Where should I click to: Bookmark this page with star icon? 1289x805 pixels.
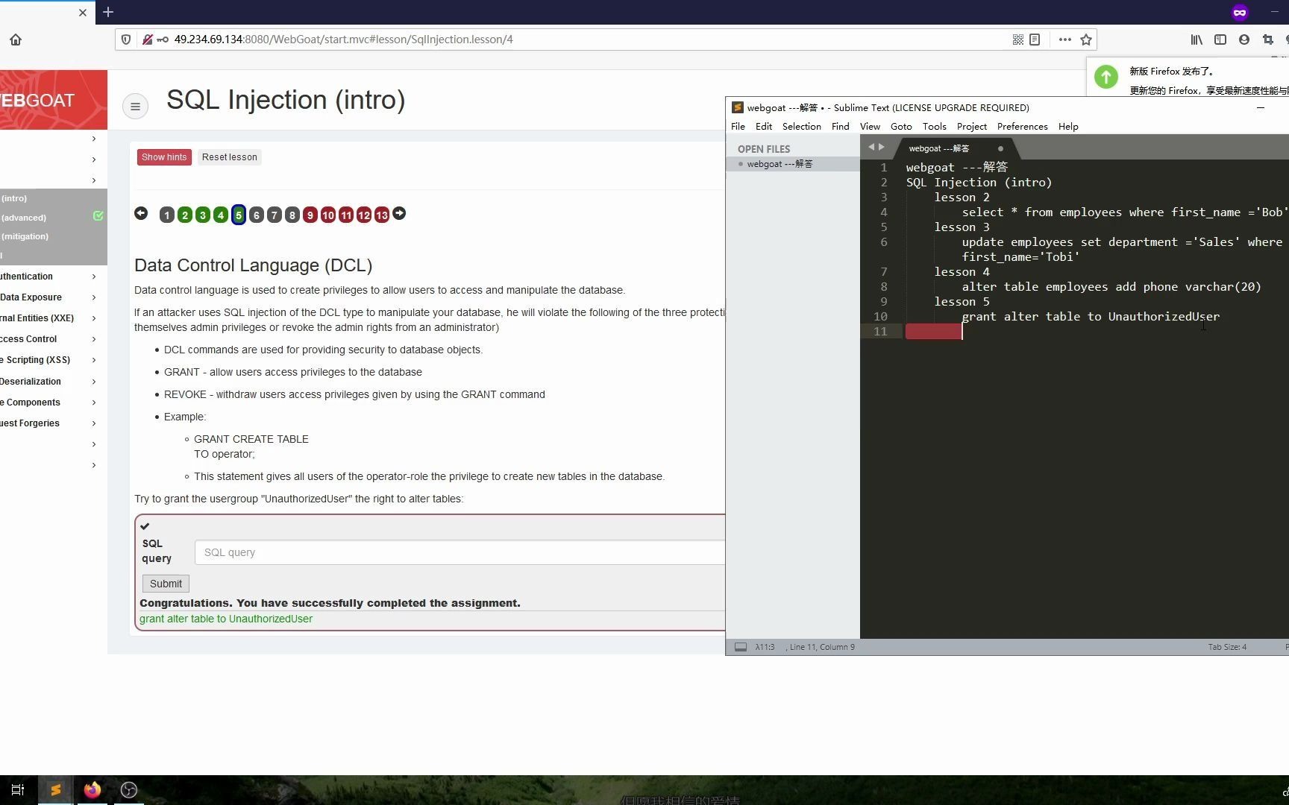coord(1086,40)
